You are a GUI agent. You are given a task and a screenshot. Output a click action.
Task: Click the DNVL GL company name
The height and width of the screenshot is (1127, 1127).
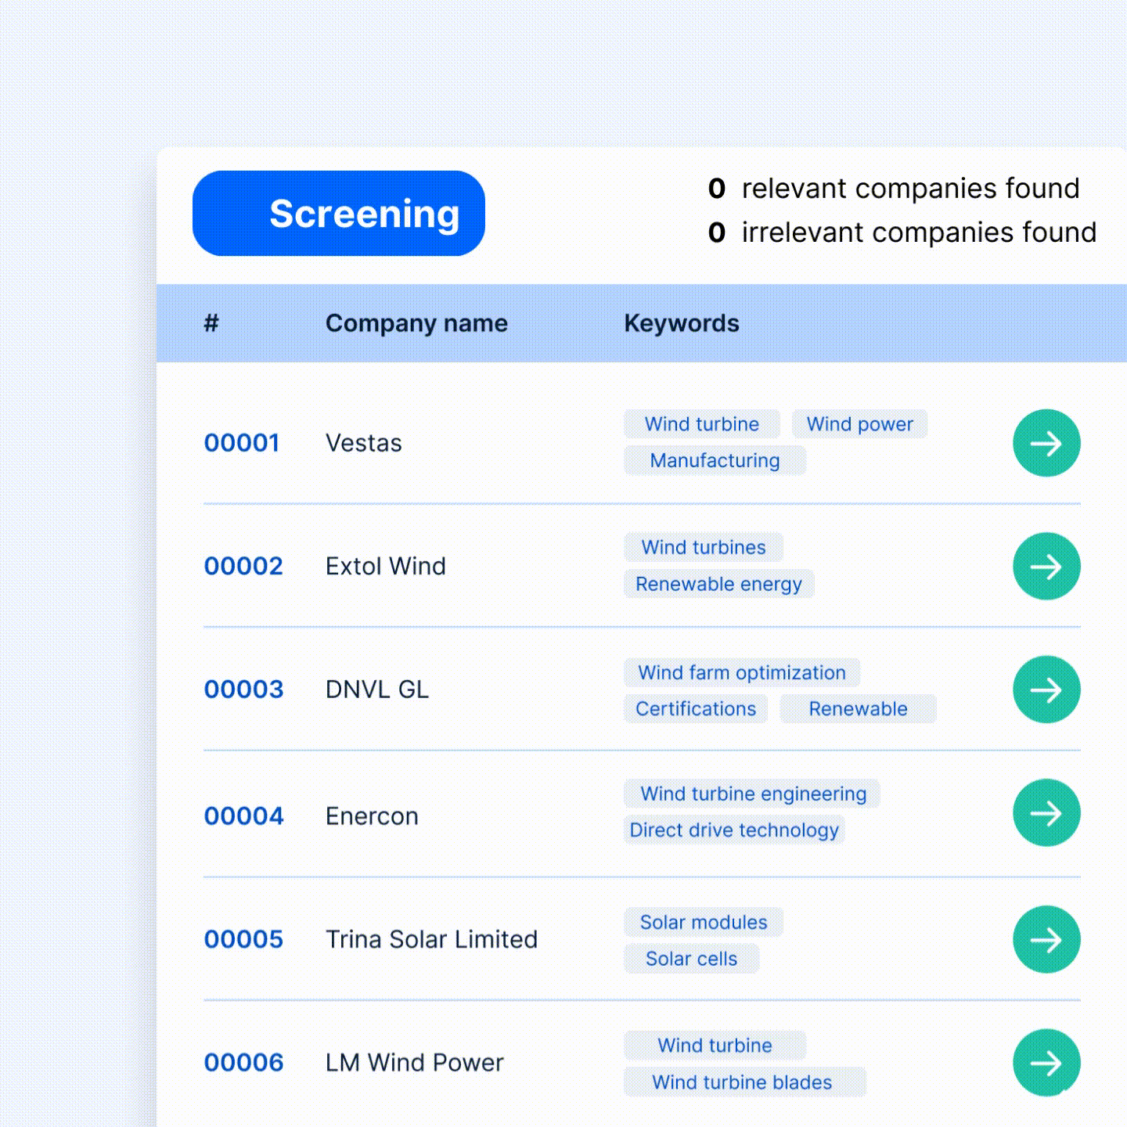(x=377, y=690)
